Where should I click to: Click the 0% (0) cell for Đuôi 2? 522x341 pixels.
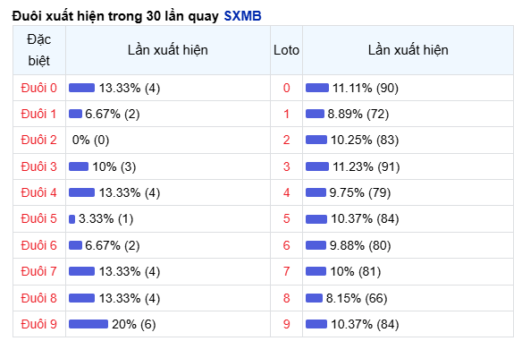pos(90,140)
